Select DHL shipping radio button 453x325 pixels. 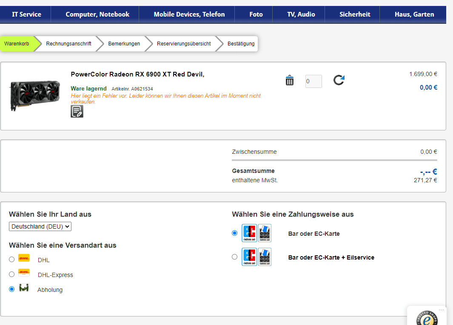point(11,260)
